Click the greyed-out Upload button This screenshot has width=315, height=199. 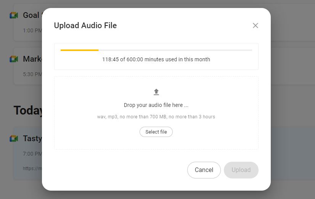point(241,170)
